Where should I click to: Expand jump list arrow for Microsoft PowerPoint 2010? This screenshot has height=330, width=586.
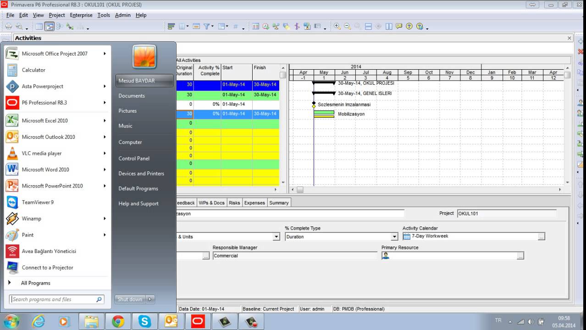pos(105,186)
